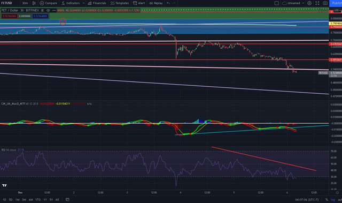The height and width of the screenshot is (203, 342).
Task: Select the purple descending trendline on price chart
Action: [x=164, y=84]
